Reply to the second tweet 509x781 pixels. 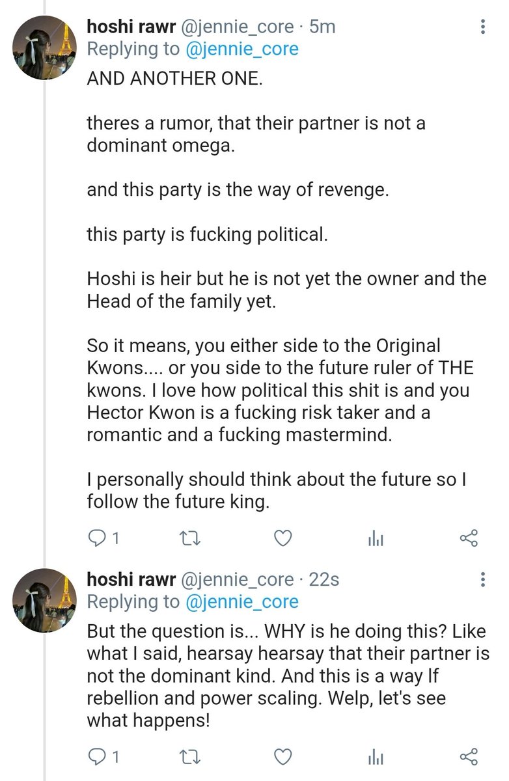tap(96, 756)
